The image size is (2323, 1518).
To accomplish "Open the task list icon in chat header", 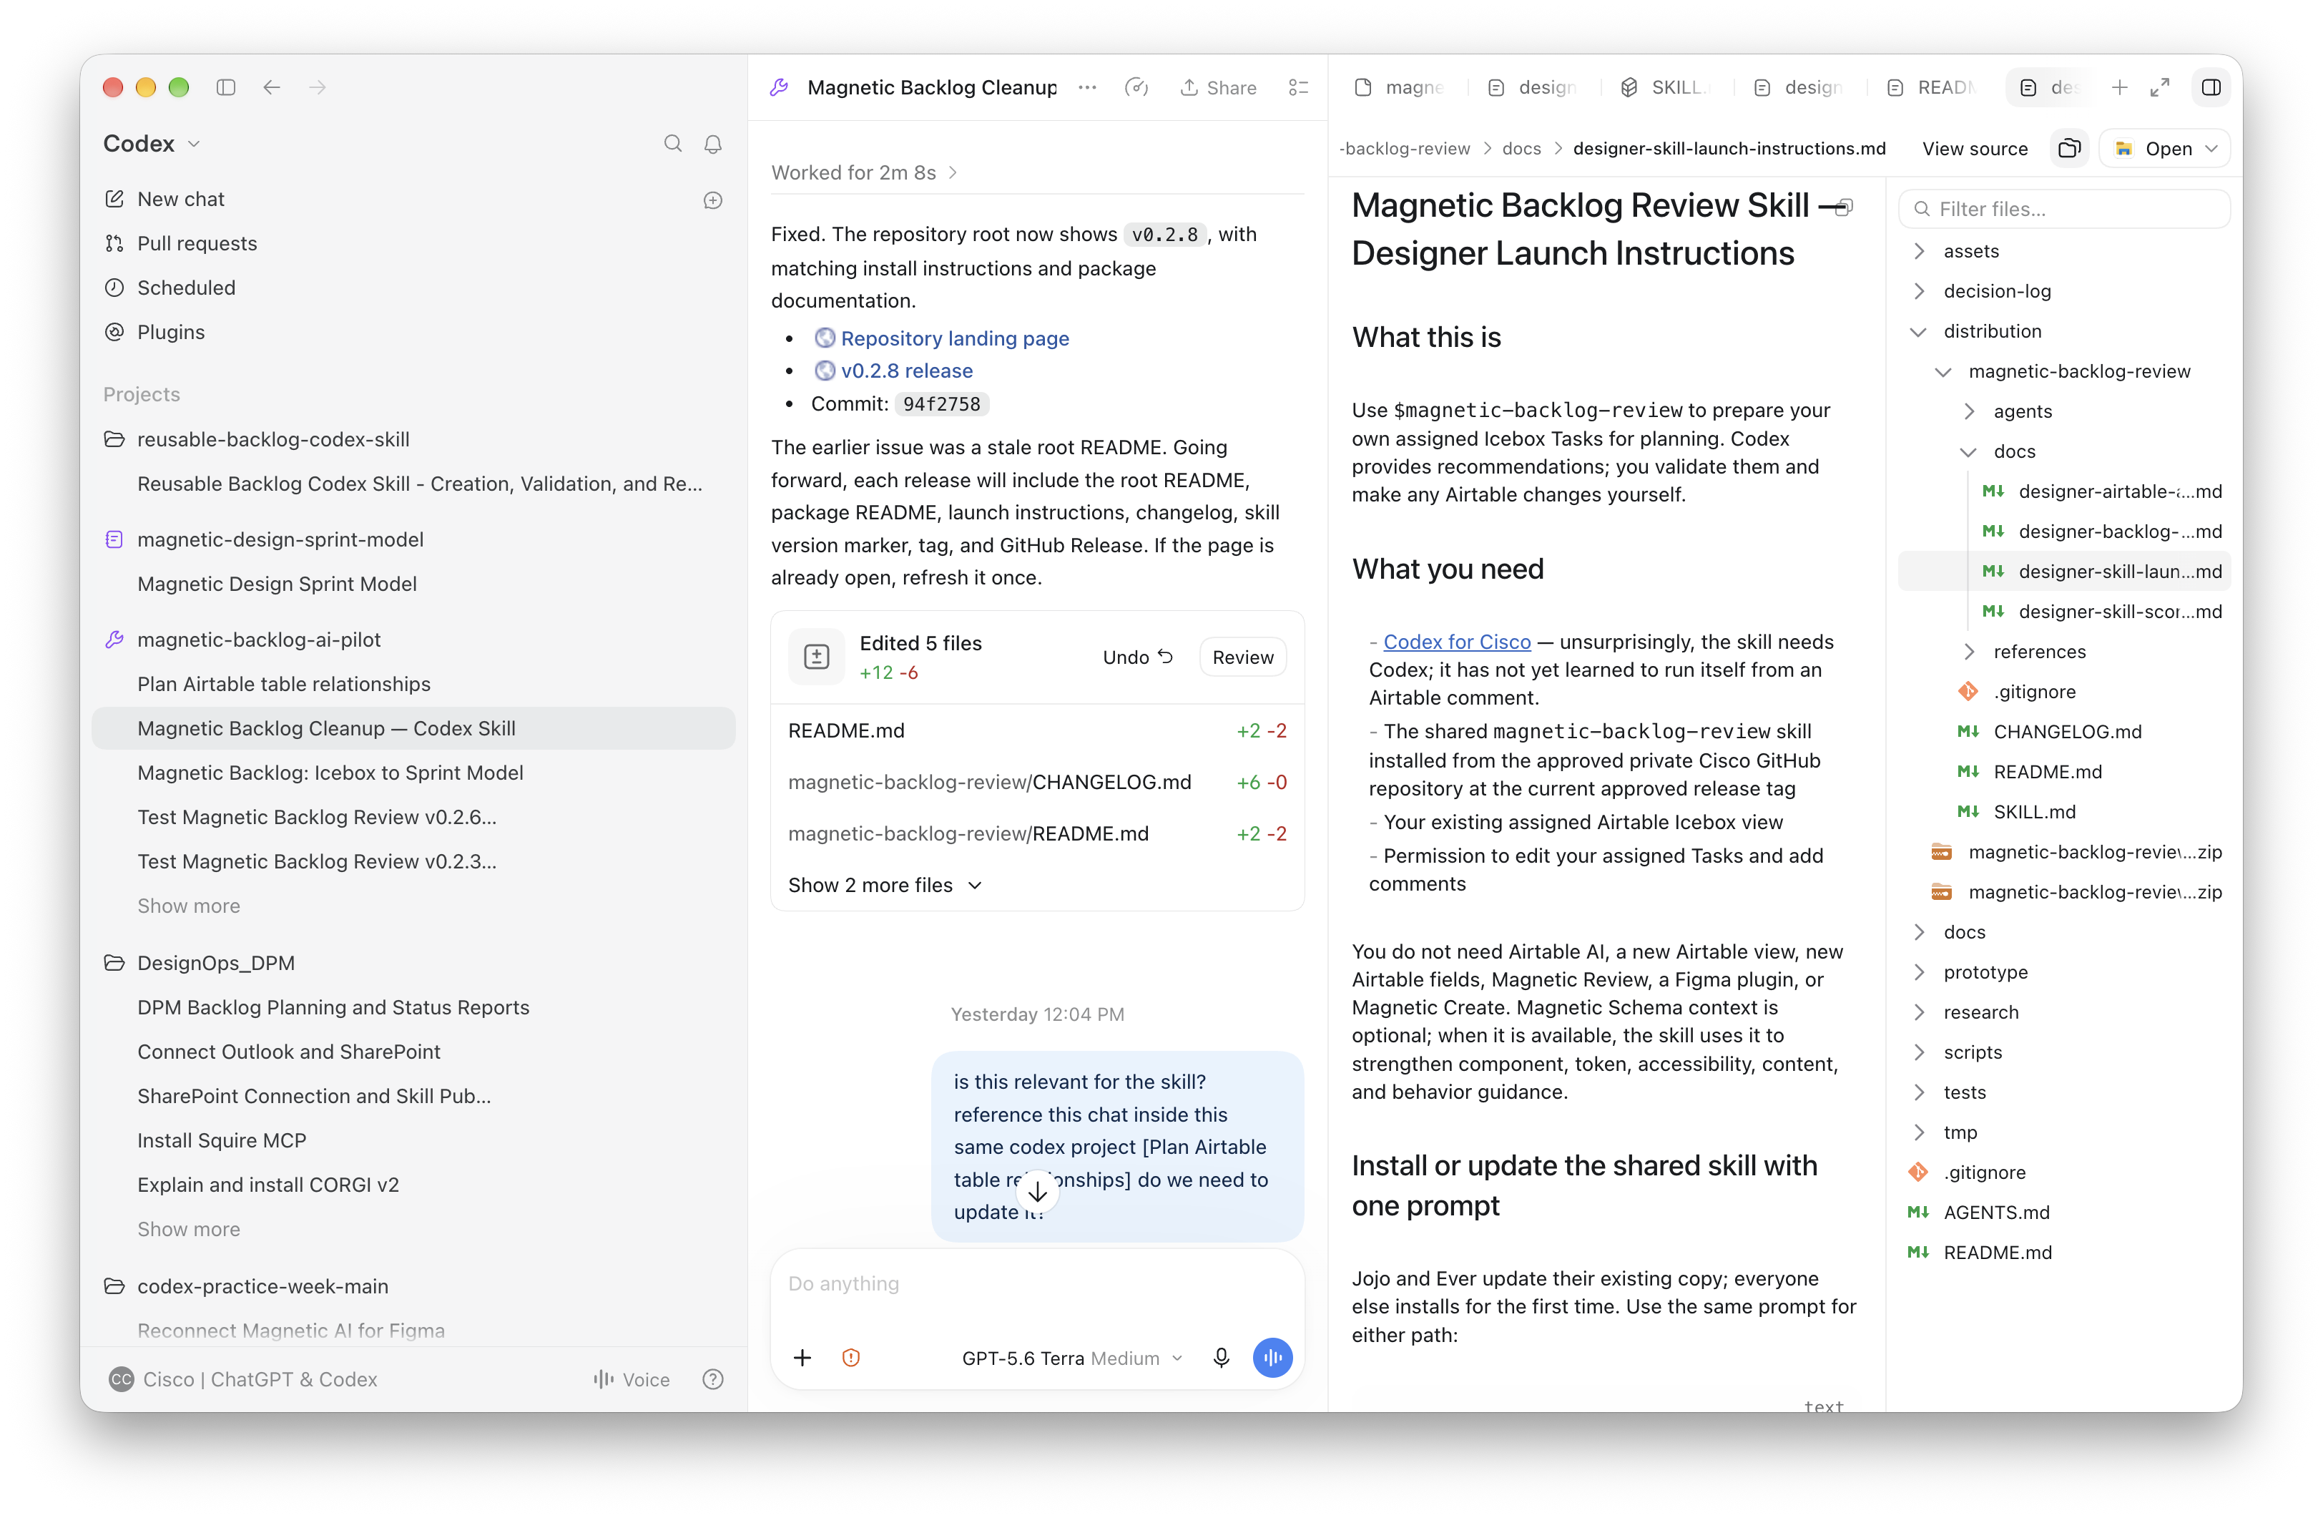I will [x=1298, y=88].
